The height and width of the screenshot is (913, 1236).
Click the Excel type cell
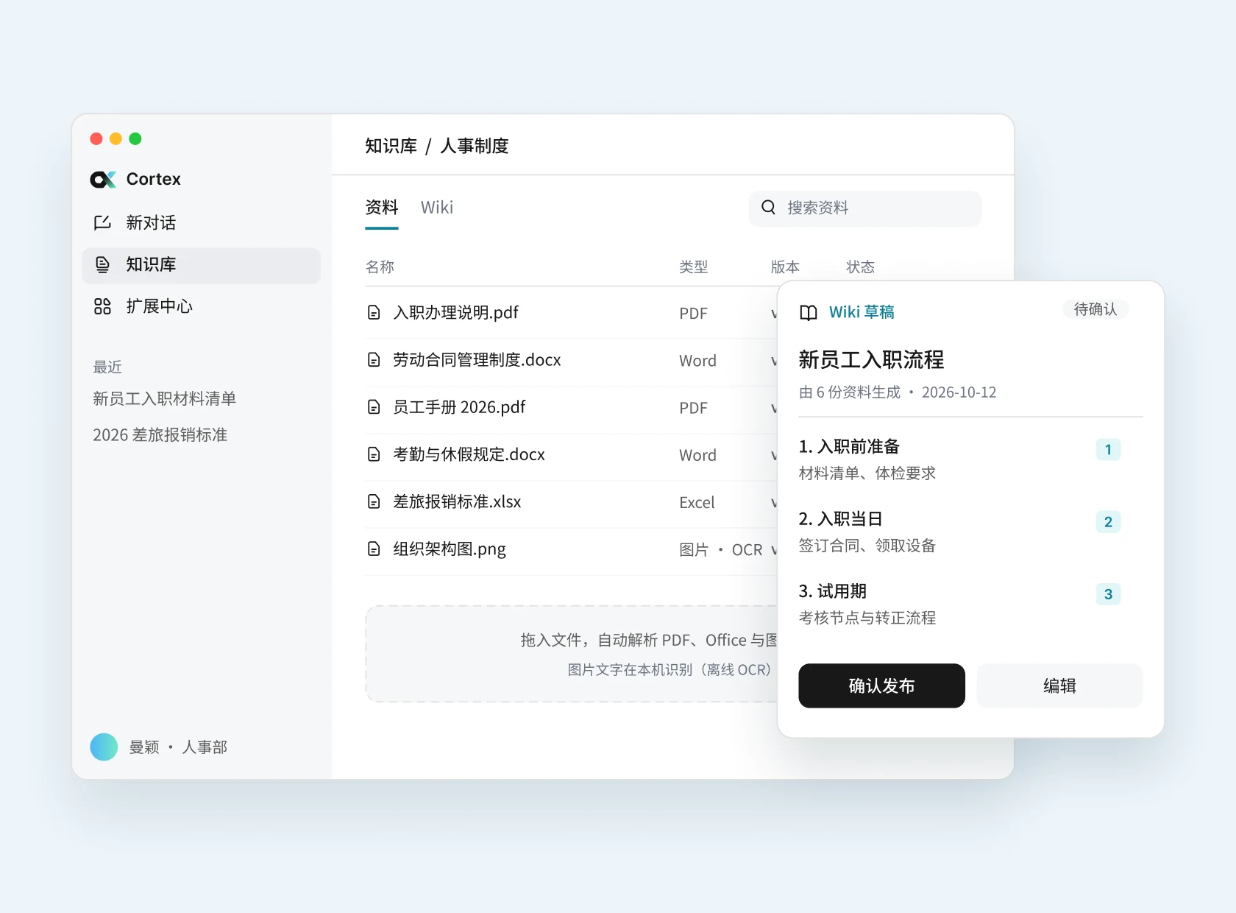point(697,502)
